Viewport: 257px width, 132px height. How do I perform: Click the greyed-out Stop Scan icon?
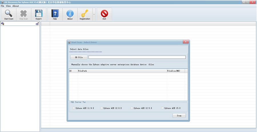(24, 13)
